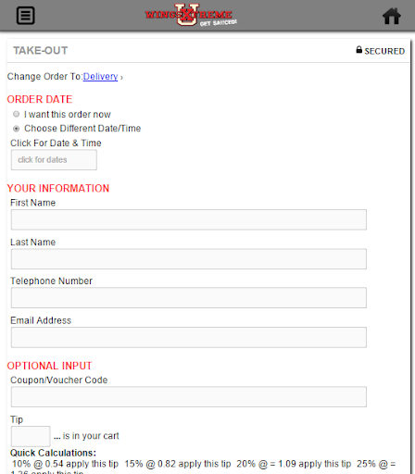415x474 pixels.
Task: Focus the Last Name field
Action: click(189, 259)
